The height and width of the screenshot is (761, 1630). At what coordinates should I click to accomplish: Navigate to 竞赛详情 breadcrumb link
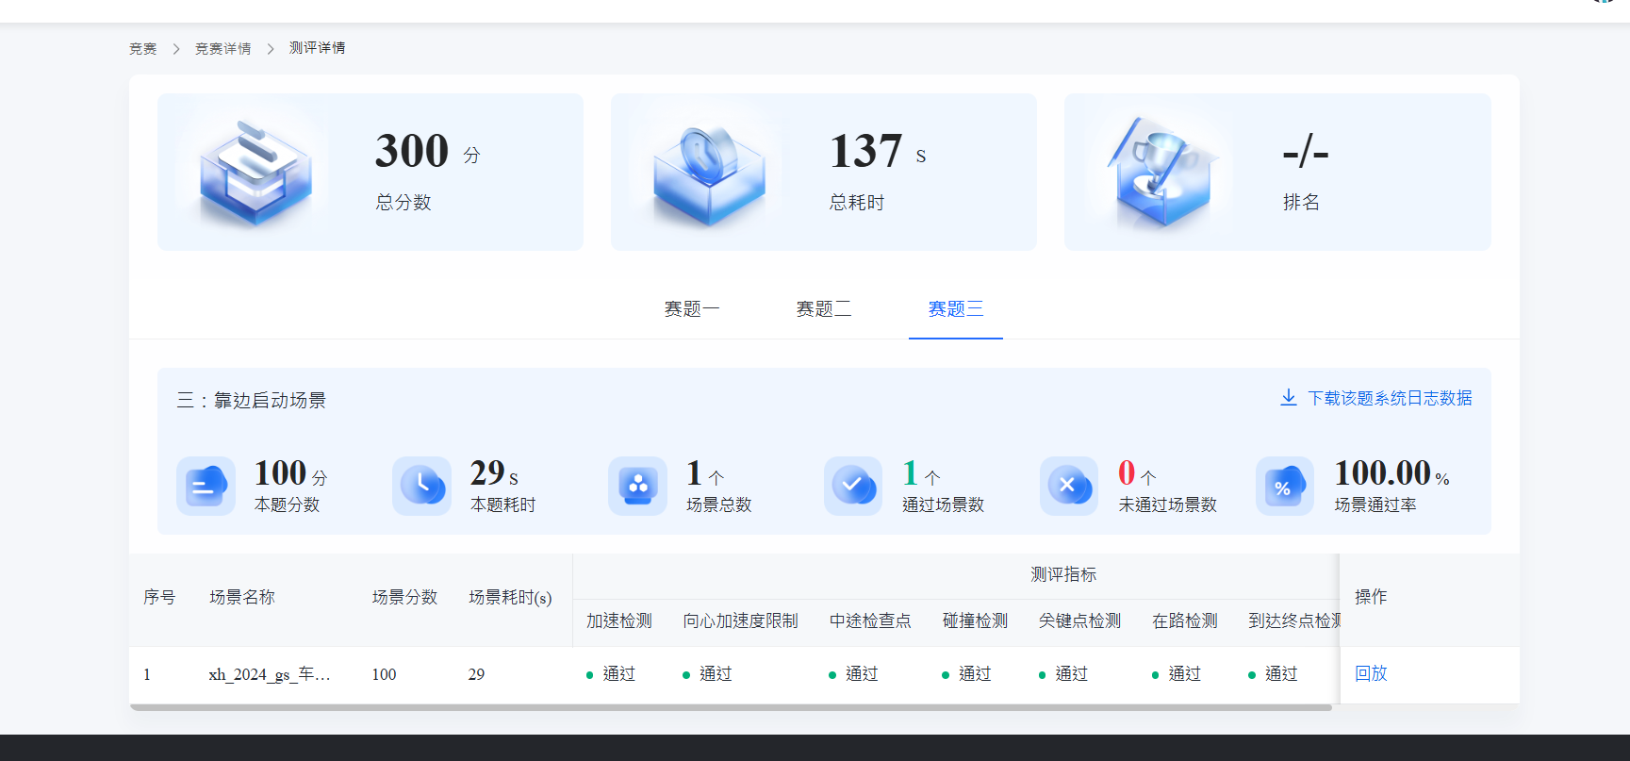tap(222, 48)
